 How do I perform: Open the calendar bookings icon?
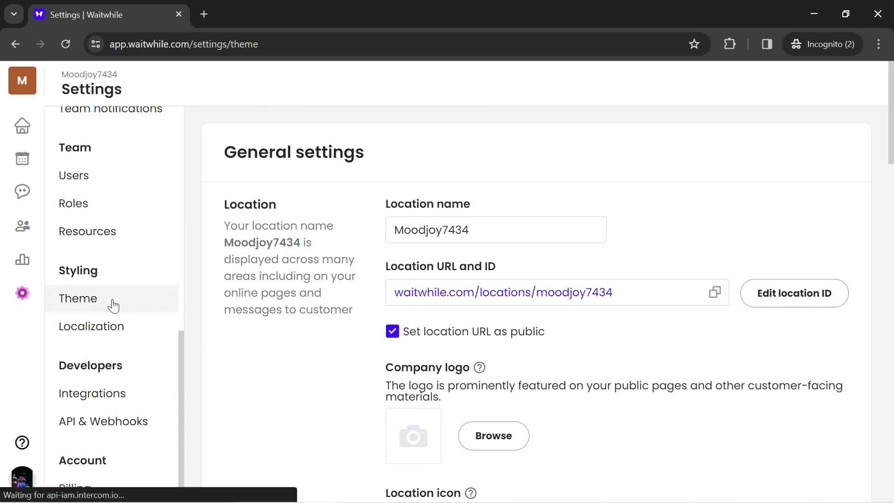(x=22, y=159)
